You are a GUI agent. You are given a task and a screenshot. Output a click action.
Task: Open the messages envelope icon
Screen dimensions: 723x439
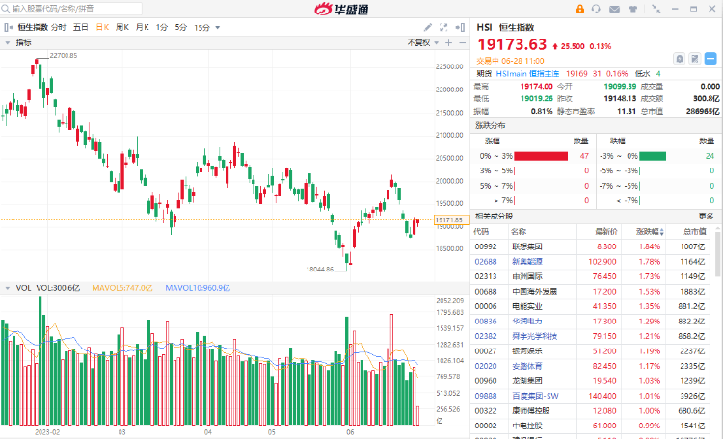(614, 9)
